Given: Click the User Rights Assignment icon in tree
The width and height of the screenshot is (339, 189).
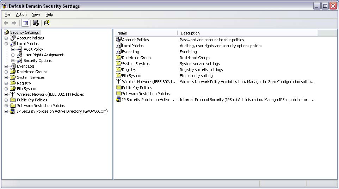Looking at the screenshot, I should tap(20, 55).
